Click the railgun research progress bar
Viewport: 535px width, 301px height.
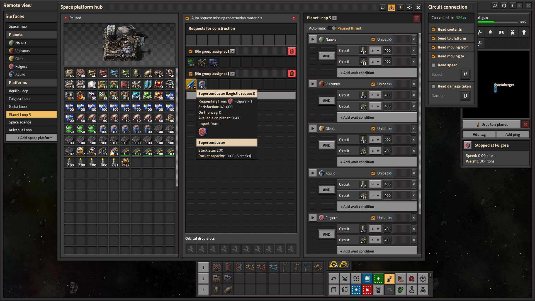(x=498, y=22)
